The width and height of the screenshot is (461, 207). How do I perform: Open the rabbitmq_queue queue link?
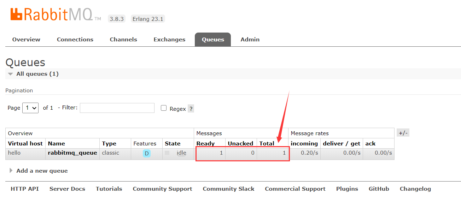point(72,153)
